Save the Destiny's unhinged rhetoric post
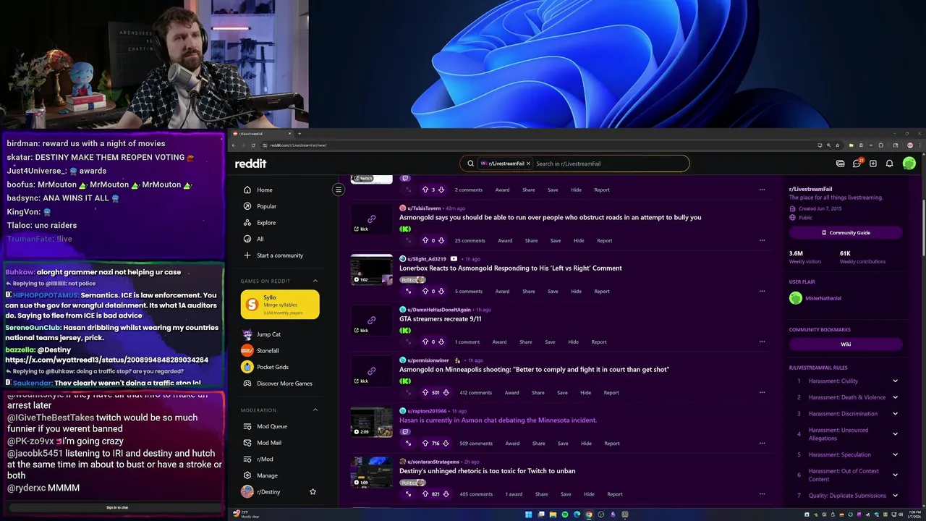Image resolution: width=926 pixels, height=521 pixels. (566, 494)
